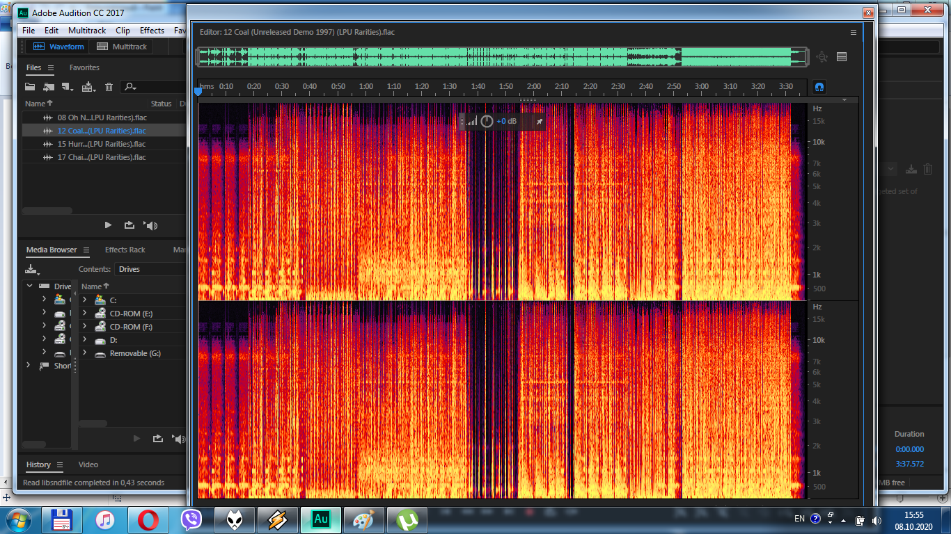The width and height of the screenshot is (951, 534).
Task: Switch to the Effects Rack tab
Action: (x=125, y=250)
